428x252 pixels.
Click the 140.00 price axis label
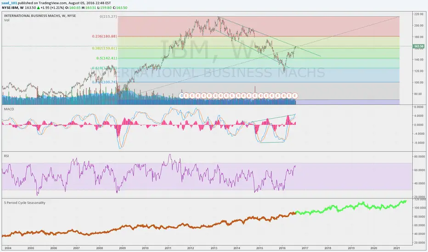419,60
